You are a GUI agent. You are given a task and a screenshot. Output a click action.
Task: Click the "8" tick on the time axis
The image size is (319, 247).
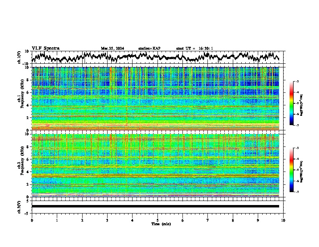tap(233, 220)
